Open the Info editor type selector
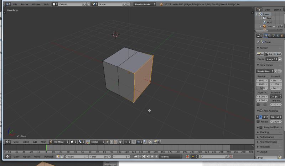Viewport: 285px width, 166px height. (x=7, y=4)
